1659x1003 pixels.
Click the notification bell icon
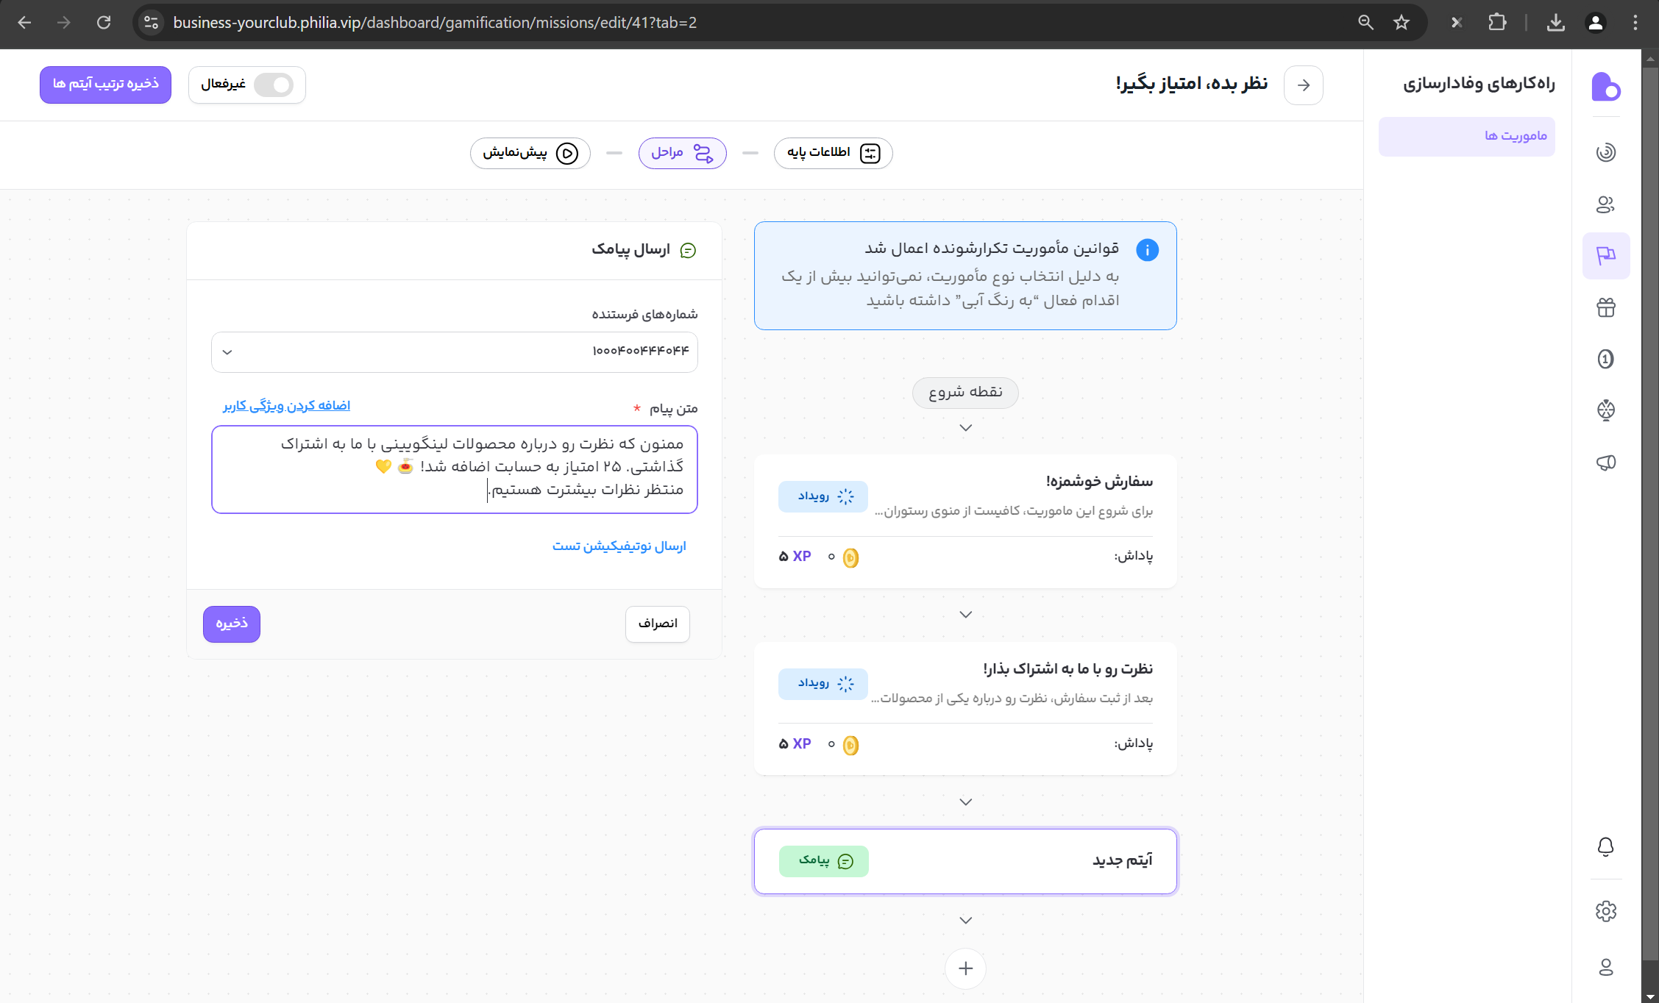pos(1605,846)
